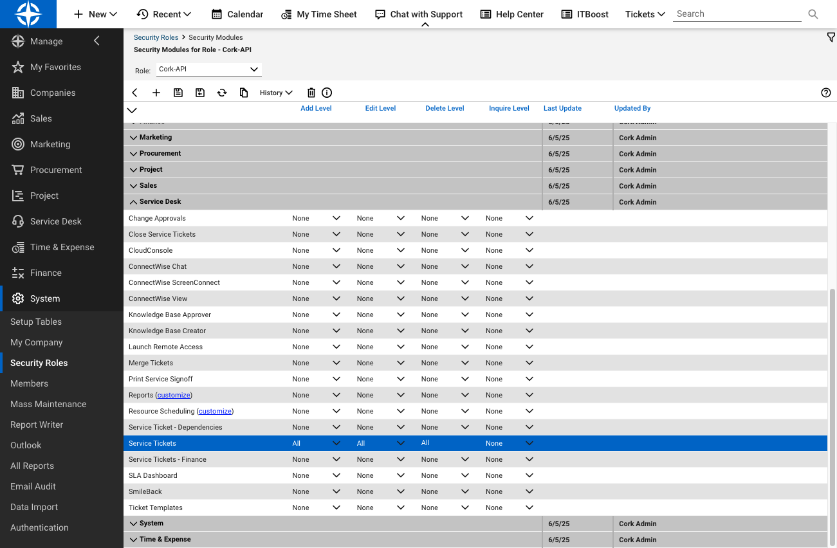Click the Search input field
837x548 pixels.
click(x=737, y=14)
